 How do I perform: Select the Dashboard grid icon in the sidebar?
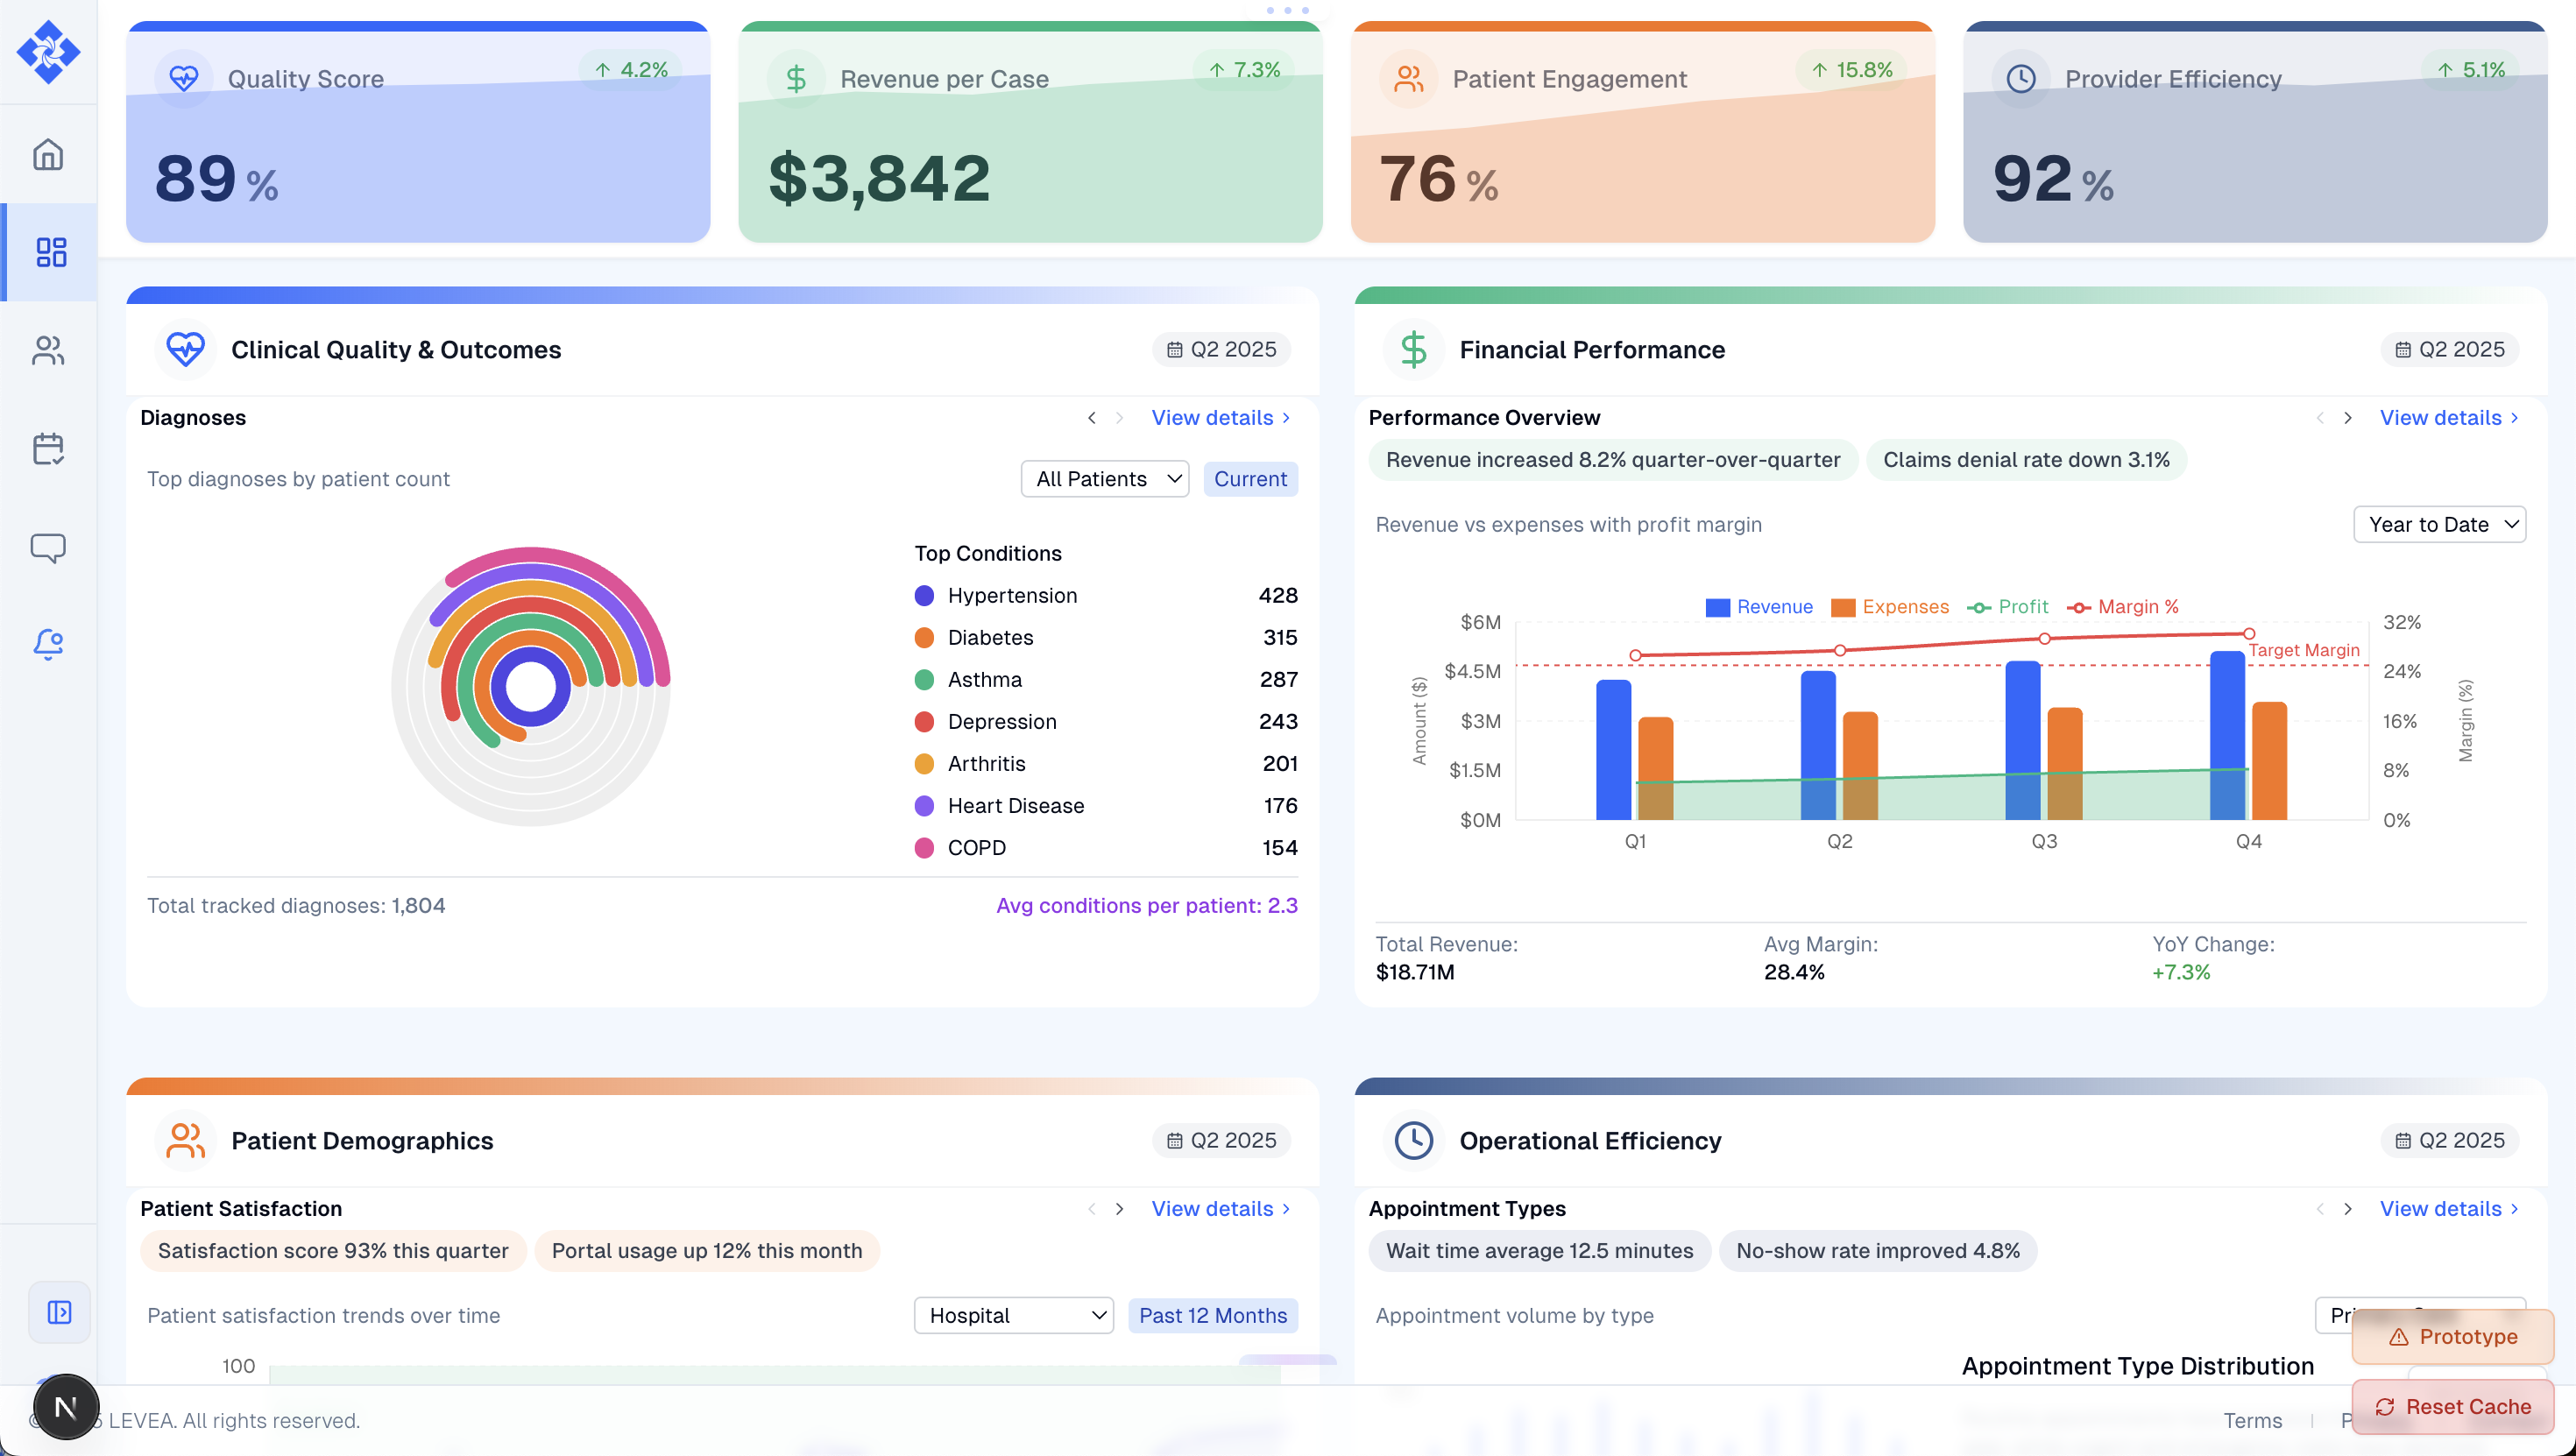[x=50, y=252]
